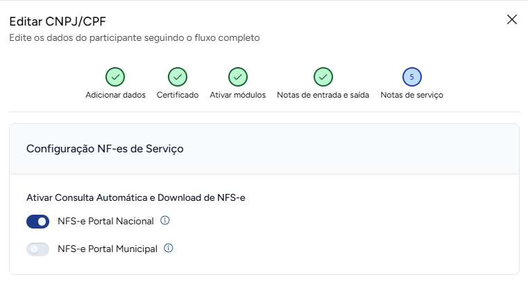The width and height of the screenshot is (528, 295).
Task: Close the Editar CNPJ/CPF dialog
Action: coord(512,19)
